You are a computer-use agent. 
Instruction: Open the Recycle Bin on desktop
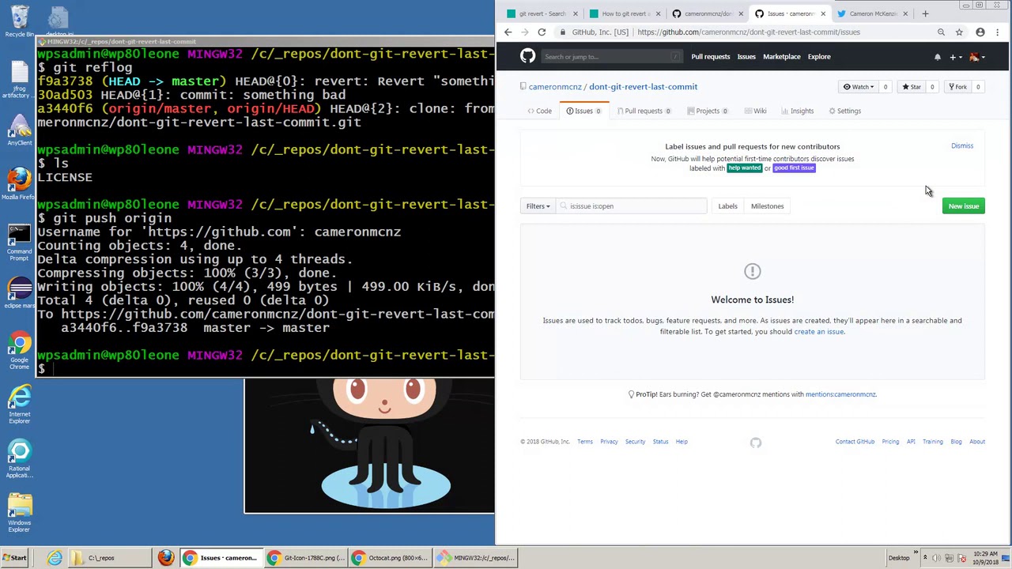click(x=19, y=21)
